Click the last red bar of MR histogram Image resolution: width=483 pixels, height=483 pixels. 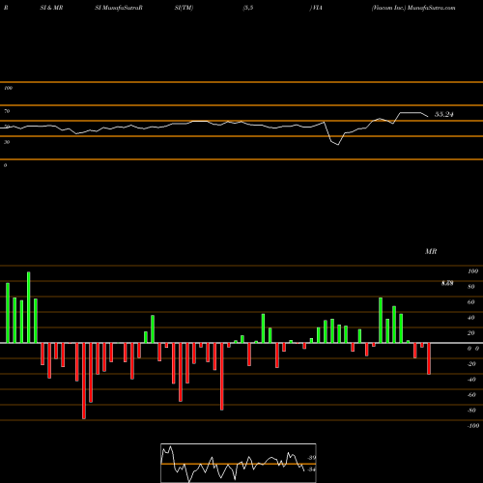[x=429, y=358]
